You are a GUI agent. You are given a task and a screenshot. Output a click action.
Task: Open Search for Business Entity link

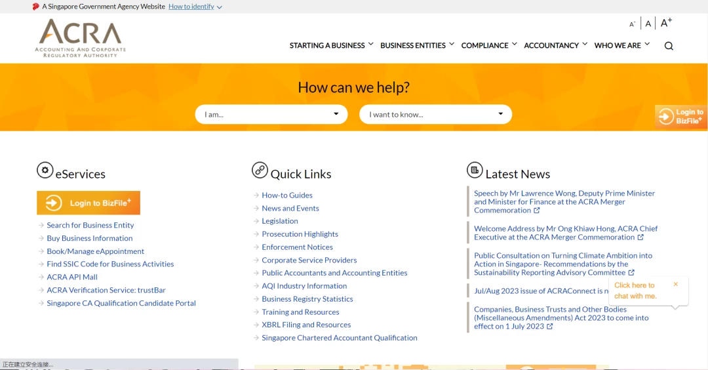pyautogui.click(x=90, y=225)
